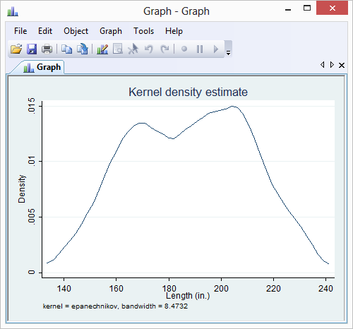Open the Help menu
Image resolution: width=353 pixels, height=329 pixels.
[x=174, y=31]
